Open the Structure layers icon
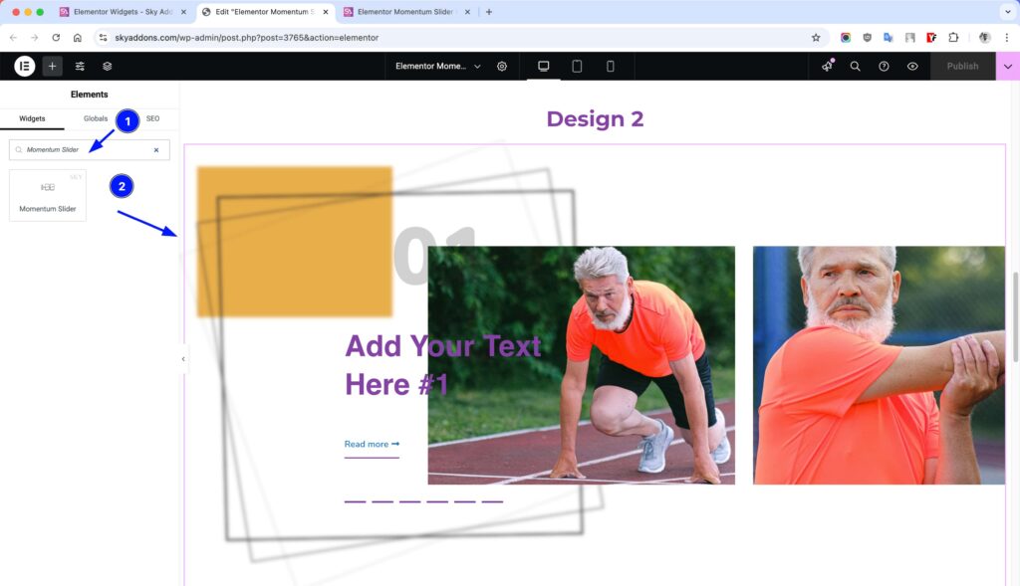 pyautogui.click(x=108, y=66)
